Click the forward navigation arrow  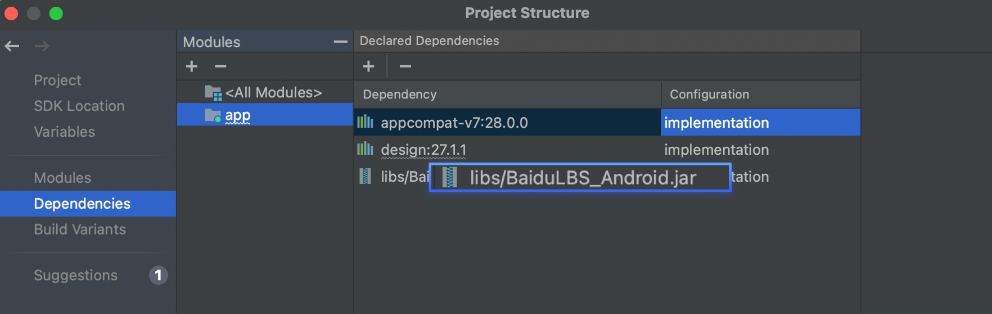(42, 46)
